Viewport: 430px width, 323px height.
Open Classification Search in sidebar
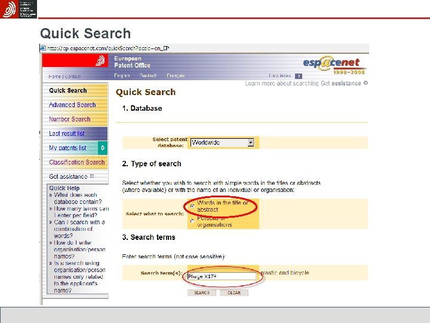tap(77, 162)
